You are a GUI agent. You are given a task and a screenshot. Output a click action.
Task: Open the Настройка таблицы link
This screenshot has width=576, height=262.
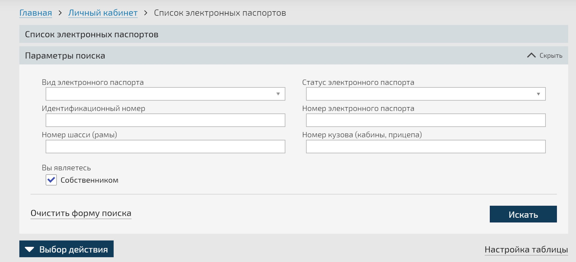point(526,249)
